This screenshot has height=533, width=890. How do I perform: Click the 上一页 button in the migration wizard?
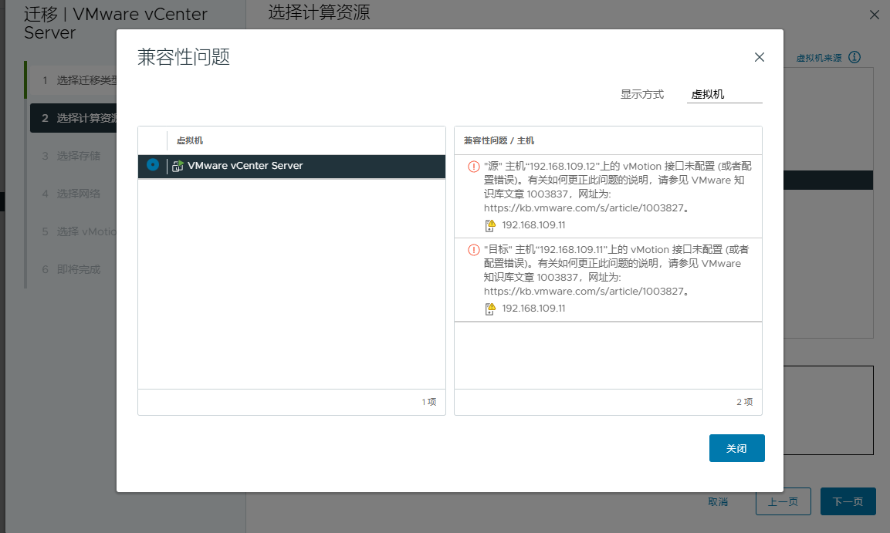pyautogui.click(x=783, y=502)
